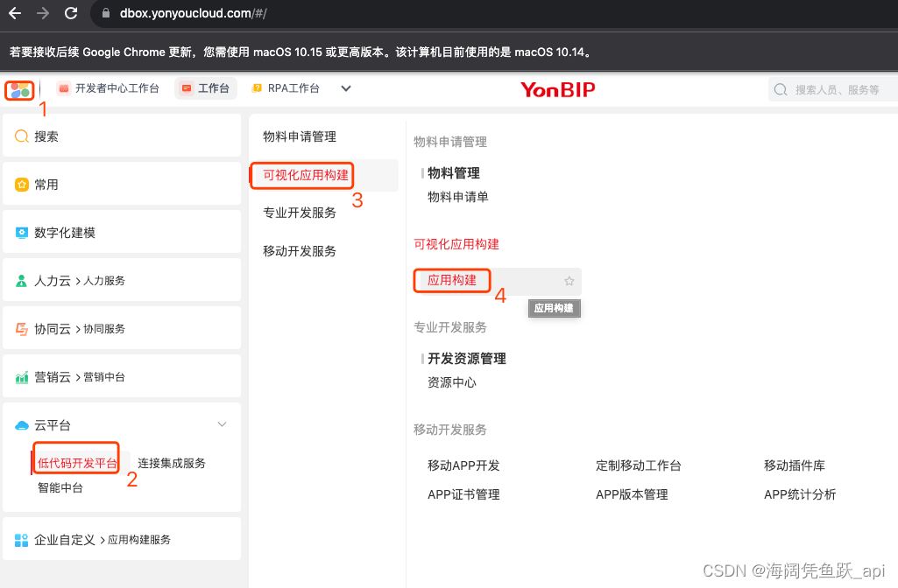Click the 工作台 tab icon

pos(187,88)
